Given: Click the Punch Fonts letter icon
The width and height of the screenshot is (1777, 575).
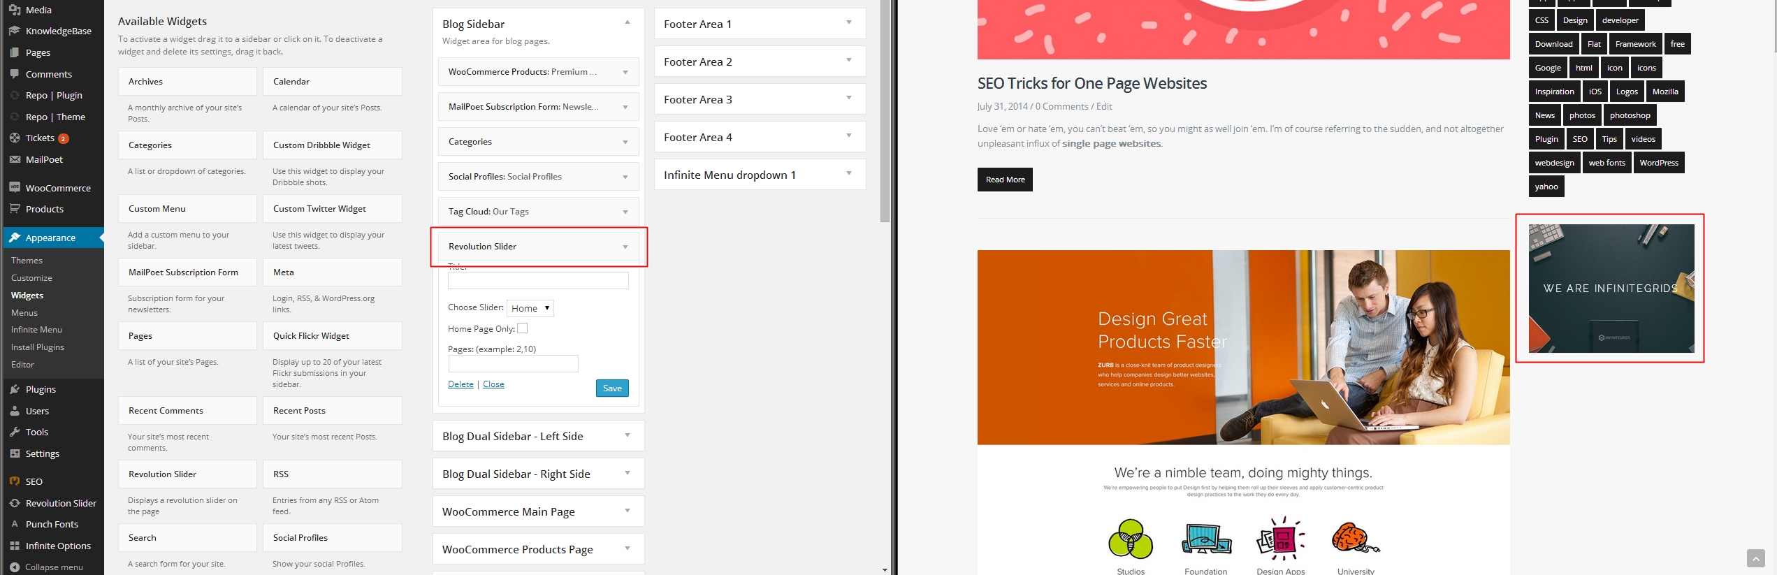Looking at the screenshot, I should [15, 524].
